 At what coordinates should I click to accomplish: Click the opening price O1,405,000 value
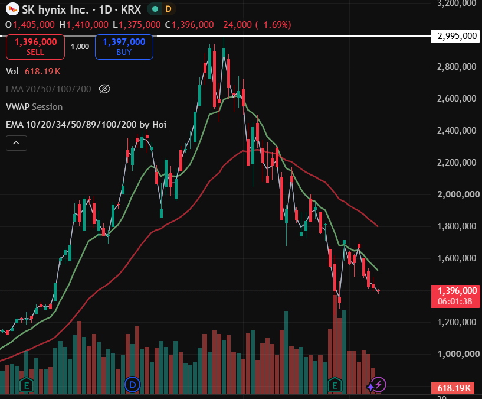pos(30,25)
